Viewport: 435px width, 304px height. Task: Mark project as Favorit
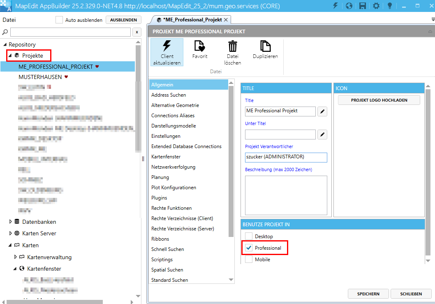point(200,46)
